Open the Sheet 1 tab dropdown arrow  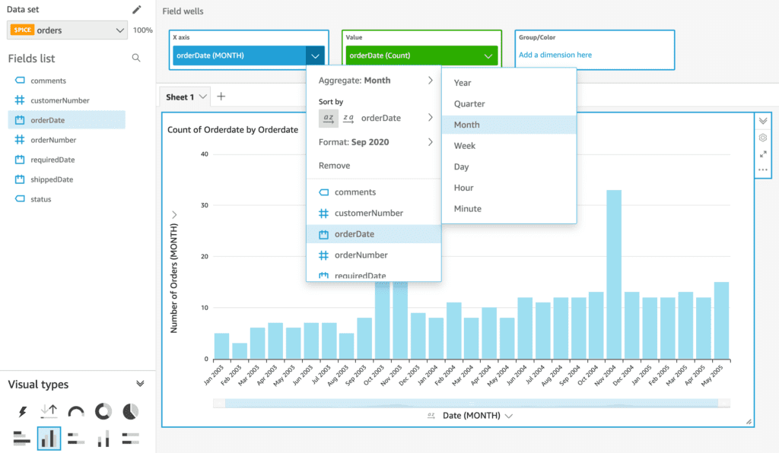(202, 97)
